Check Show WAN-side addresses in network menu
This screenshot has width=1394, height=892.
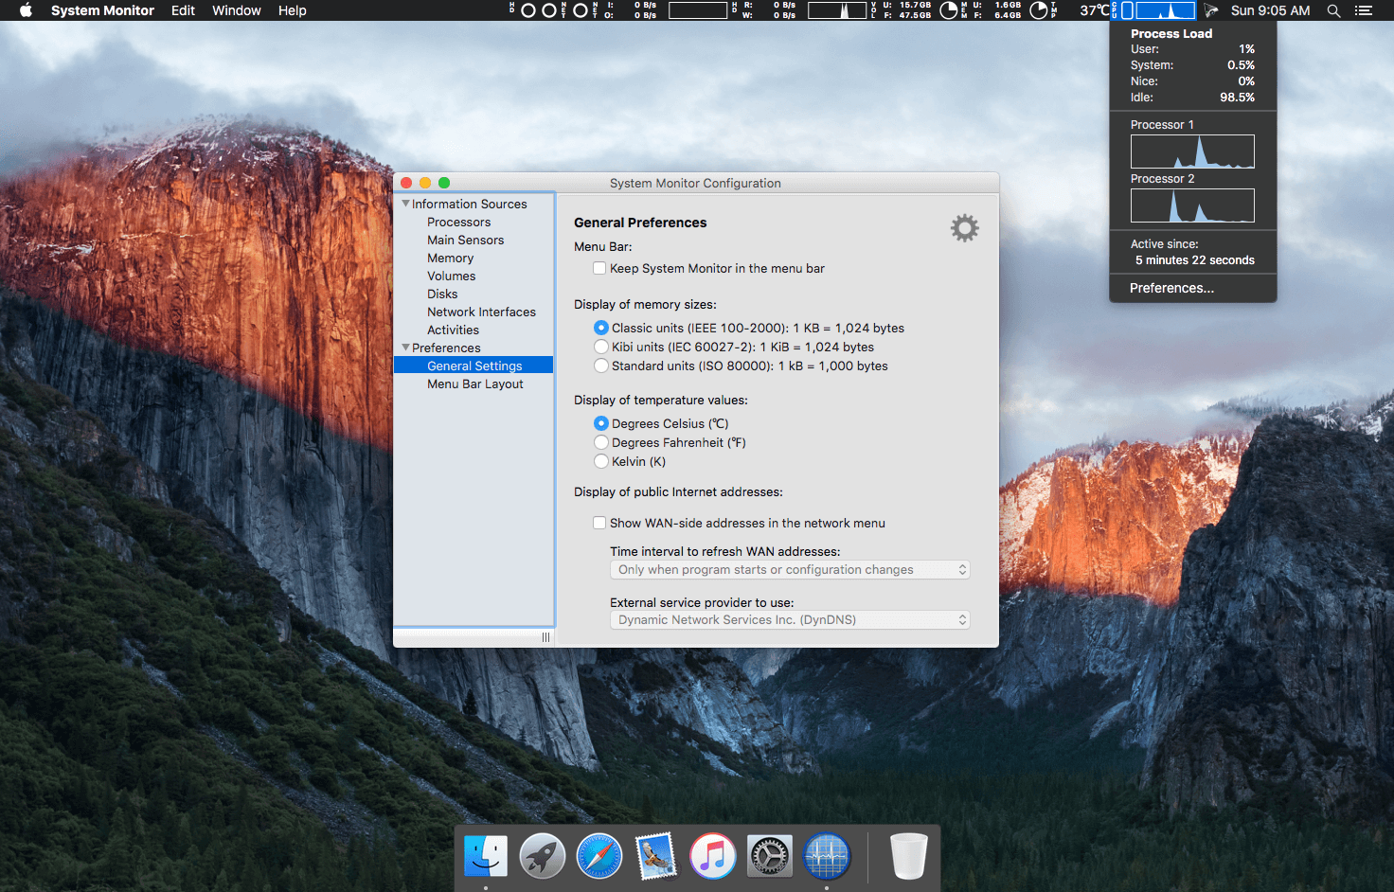click(599, 523)
